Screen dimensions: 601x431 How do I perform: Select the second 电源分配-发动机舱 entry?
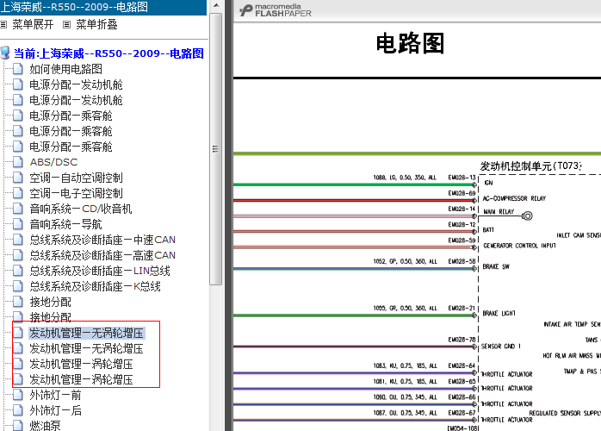76,100
